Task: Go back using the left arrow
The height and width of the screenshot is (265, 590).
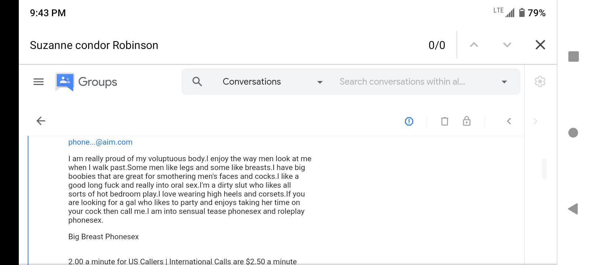Action: [x=41, y=121]
